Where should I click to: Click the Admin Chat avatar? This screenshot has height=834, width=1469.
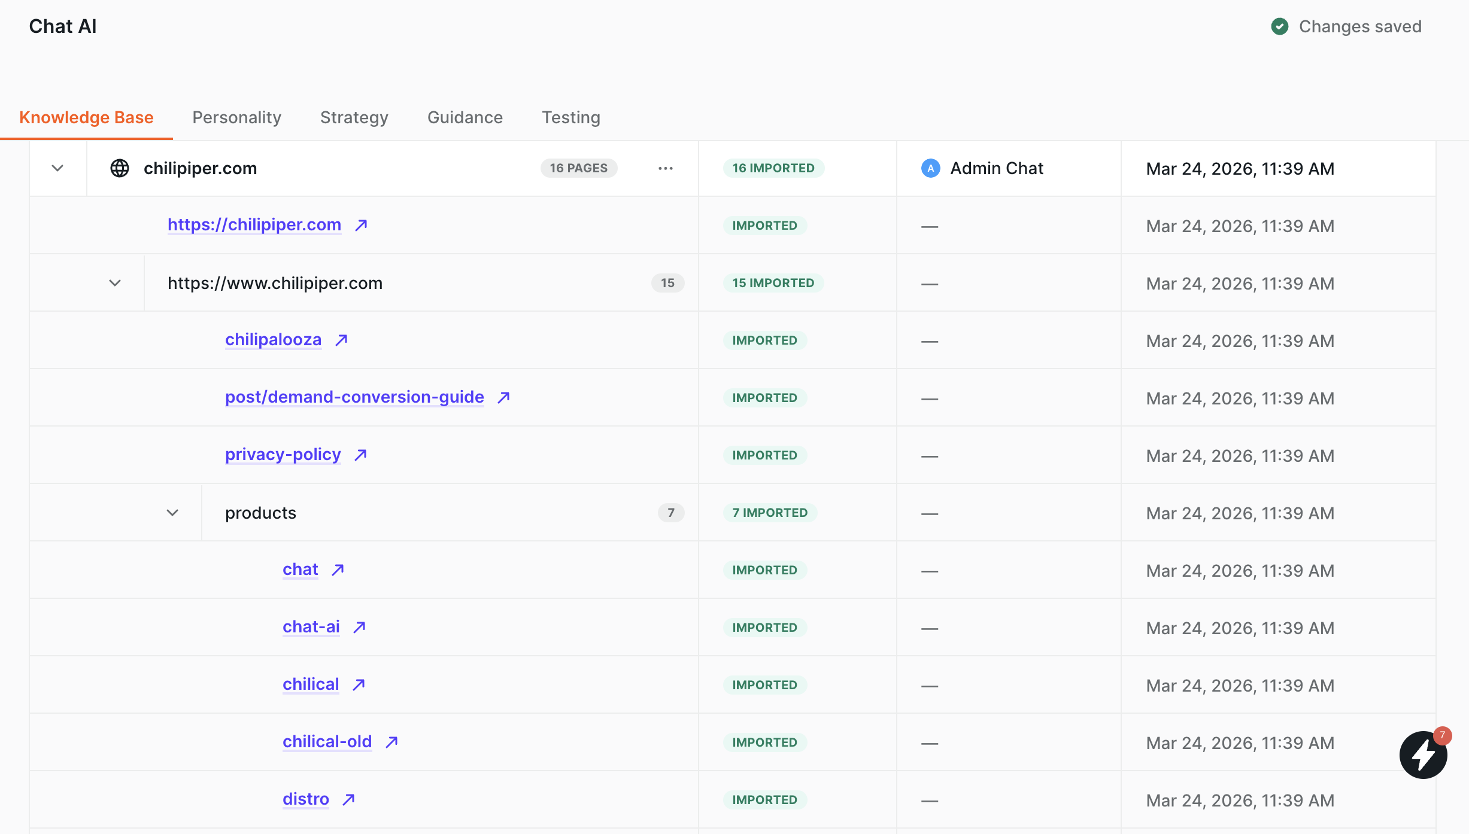pyautogui.click(x=930, y=169)
